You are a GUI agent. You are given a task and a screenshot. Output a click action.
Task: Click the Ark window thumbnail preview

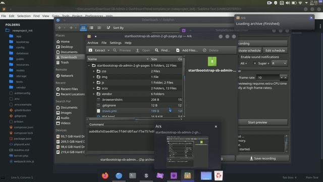(x=187, y=152)
